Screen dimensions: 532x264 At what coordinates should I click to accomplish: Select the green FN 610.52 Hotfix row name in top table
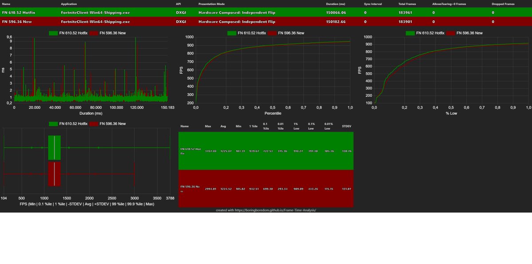pos(19,12)
